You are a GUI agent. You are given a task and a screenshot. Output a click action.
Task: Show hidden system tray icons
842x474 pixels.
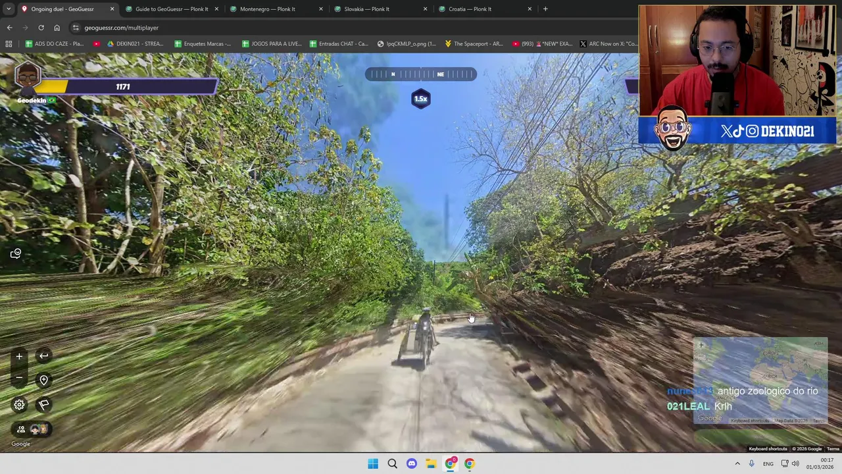click(737, 463)
